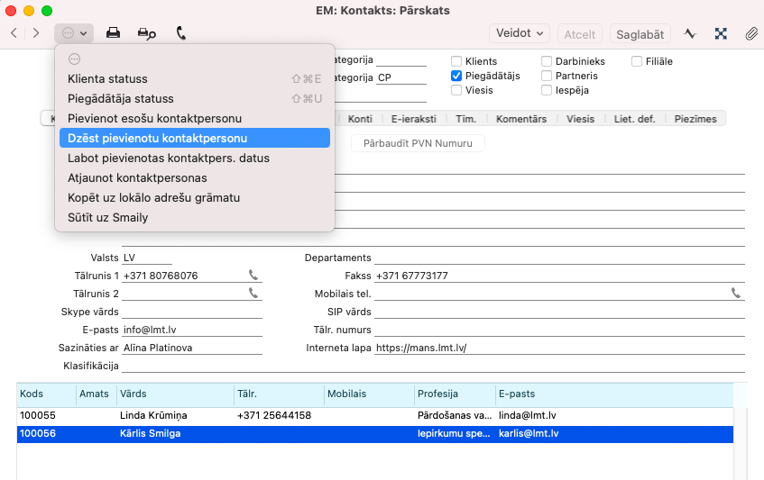The width and height of the screenshot is (764, 480).
Task: Dial Tālrunis 1 using its phone icon
Action: pyautogui.click(x=253, y=276)
